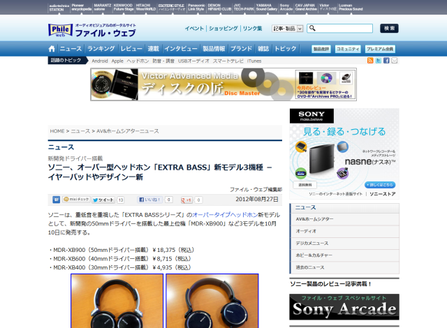The height and width of the screenshot is (328, 447).
Task: Open the オーバータイプヘッドホン article link
Action: 225,215
